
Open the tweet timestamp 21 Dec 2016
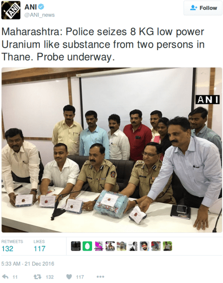[28, 264]
